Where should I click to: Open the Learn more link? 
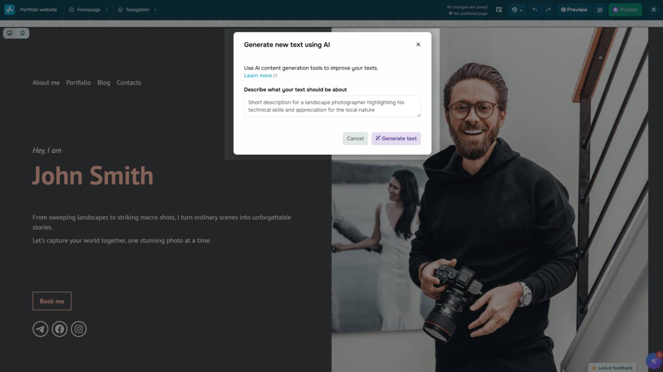[x=258, y=75]
